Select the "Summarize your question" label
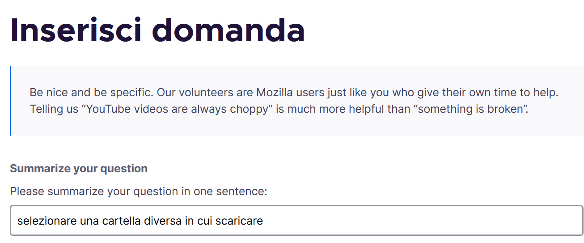584x243 pixels. click(79, 169)
